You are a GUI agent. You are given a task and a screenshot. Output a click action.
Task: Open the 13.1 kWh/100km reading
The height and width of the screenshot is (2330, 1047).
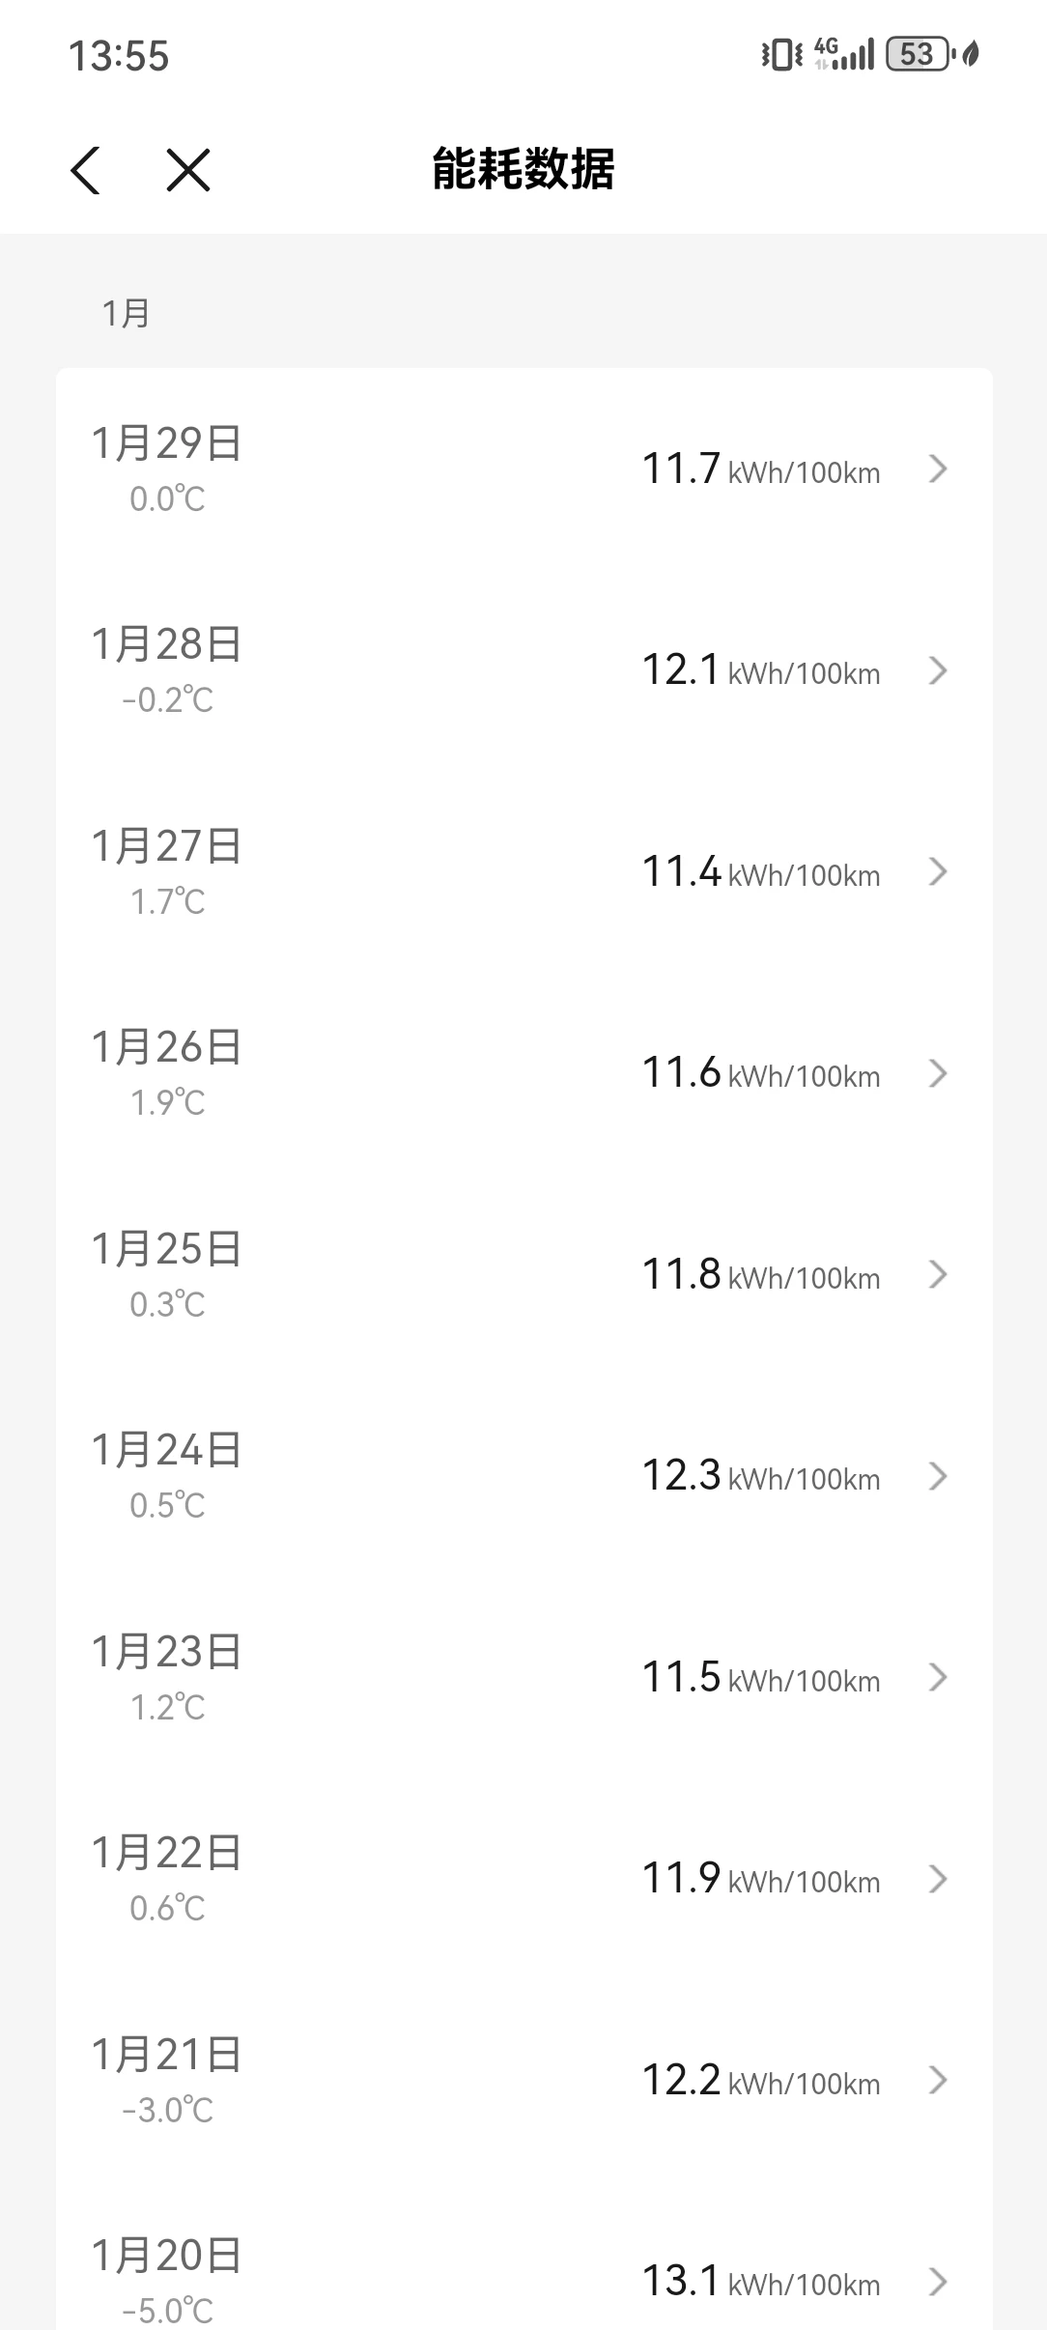point(761,2282)
